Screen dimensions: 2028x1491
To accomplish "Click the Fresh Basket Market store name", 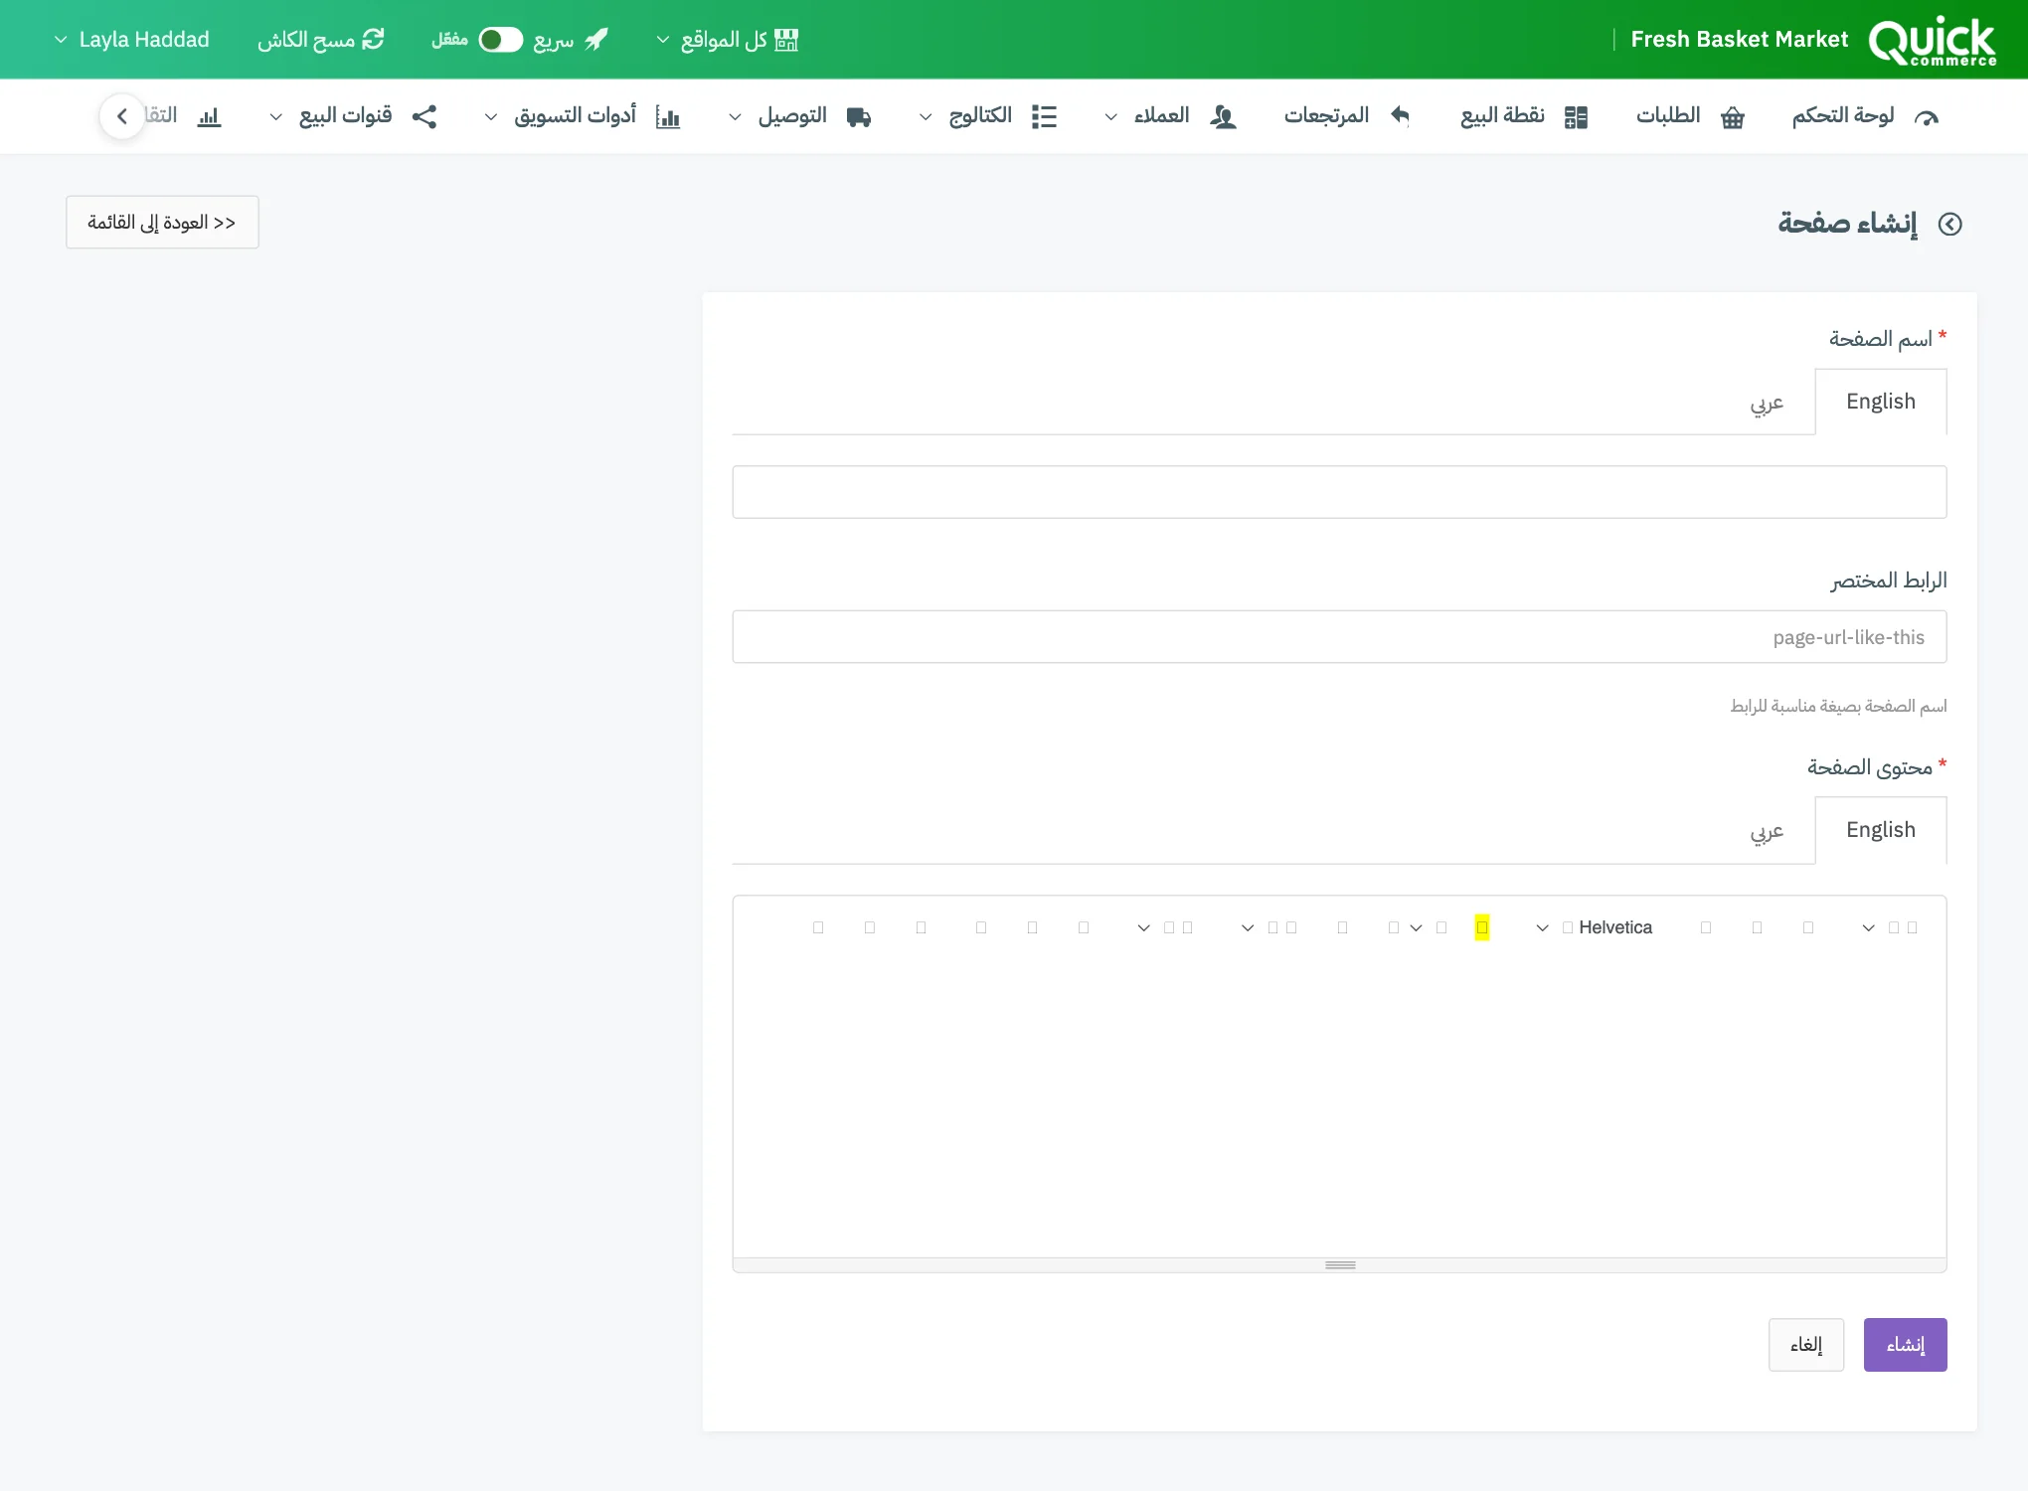I will 1739,40.
